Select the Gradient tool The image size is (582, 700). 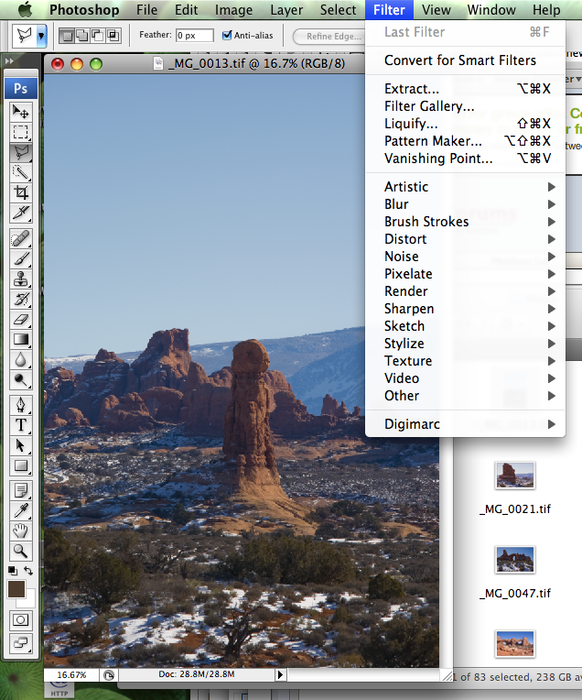20,339
